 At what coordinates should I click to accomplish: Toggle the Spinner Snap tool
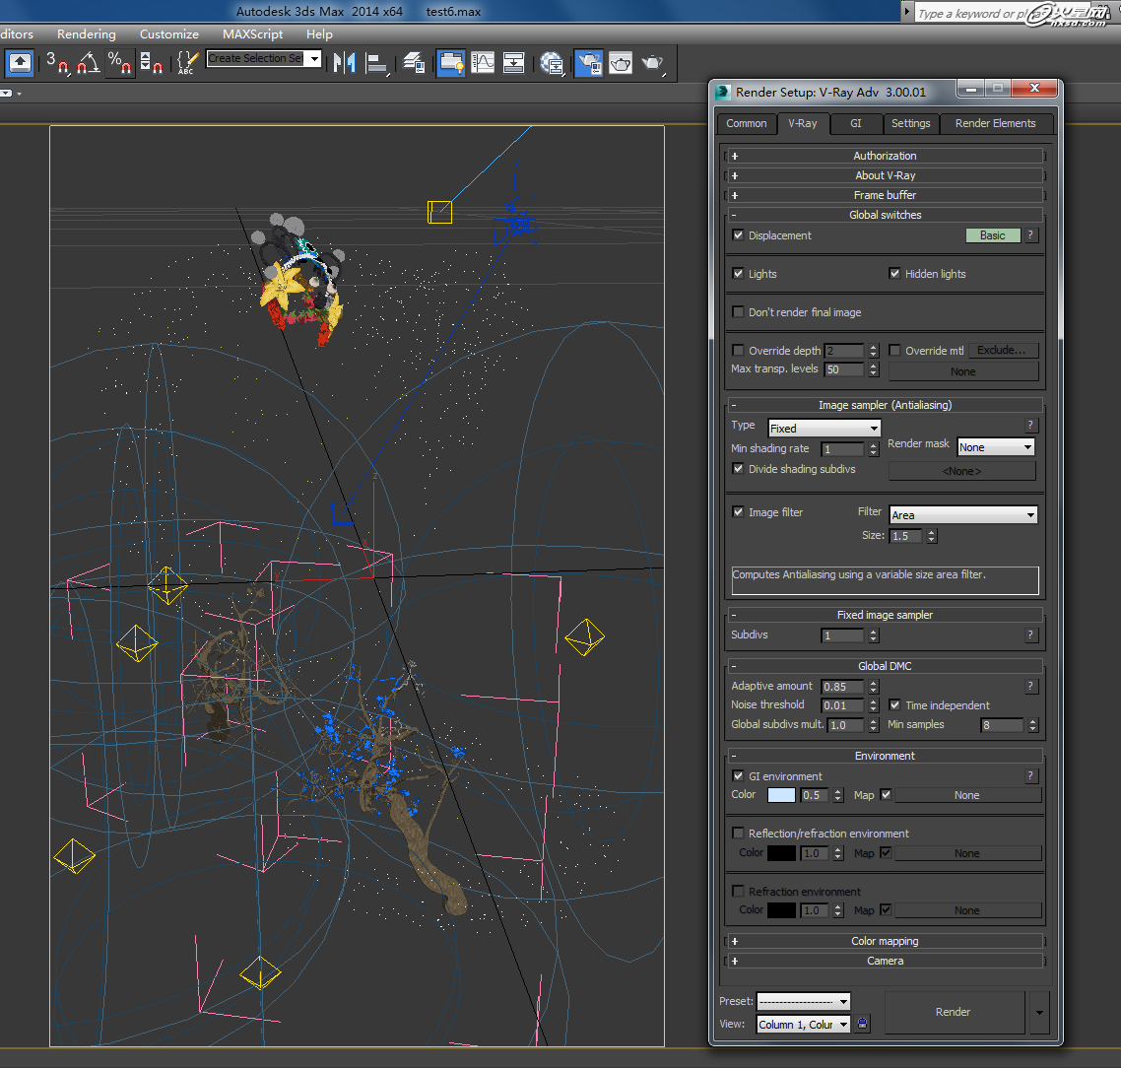(151, 63)
